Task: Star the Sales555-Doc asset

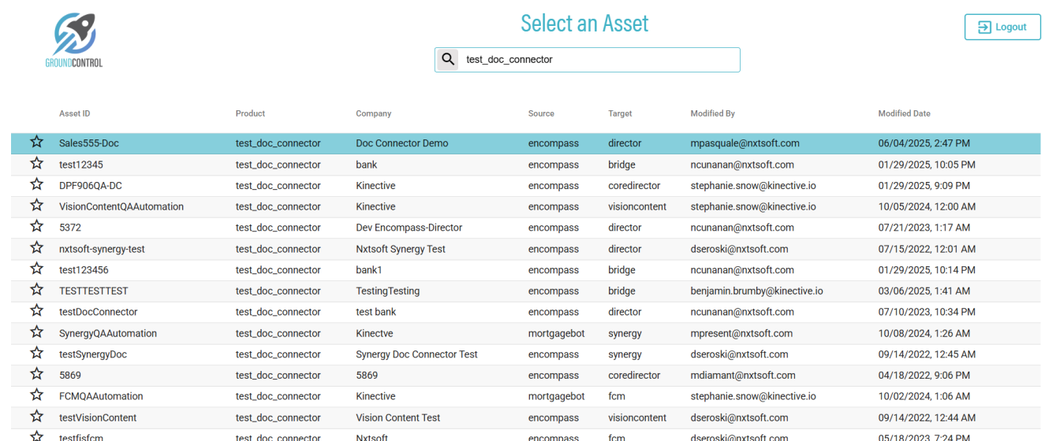Action: click(x=36, y=143)
